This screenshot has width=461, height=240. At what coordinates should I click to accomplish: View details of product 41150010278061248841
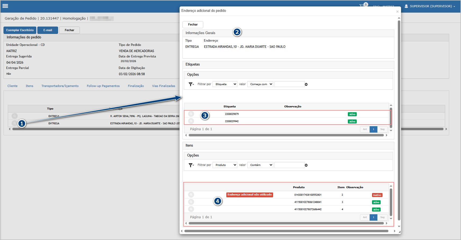coord(191,202)
